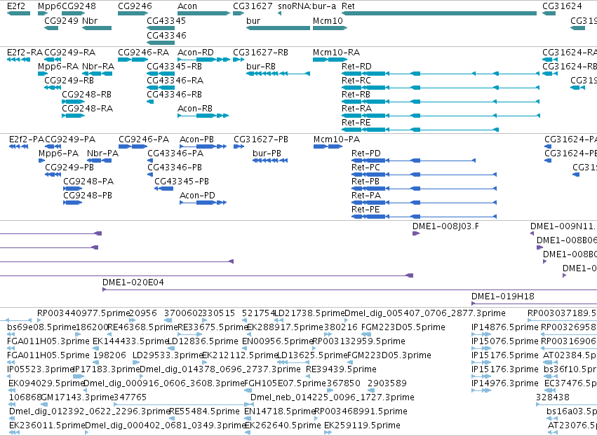Select the E2f2 gene feature
The height and width of the screenshot is (436, 597).
pyautogui.click(x=18, y=13)
